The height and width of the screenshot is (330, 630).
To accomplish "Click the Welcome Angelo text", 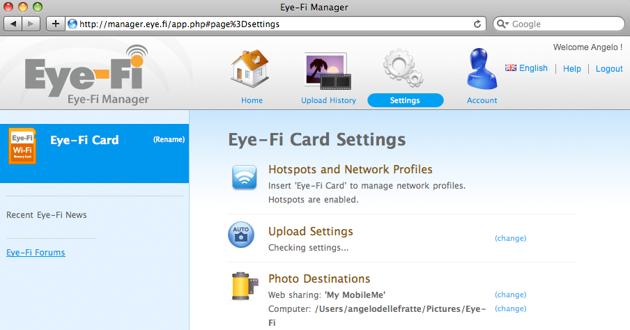I will [x=587, y=47].
